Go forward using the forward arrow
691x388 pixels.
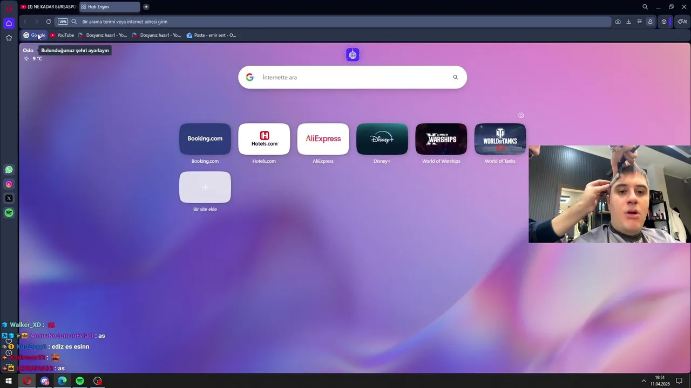point(36,22)
